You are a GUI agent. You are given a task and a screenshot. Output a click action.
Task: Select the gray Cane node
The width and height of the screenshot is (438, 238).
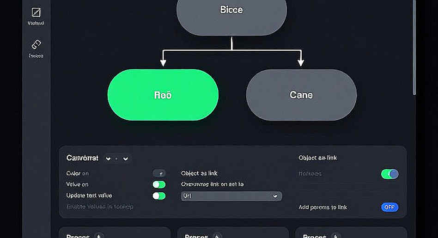[301, 95]
